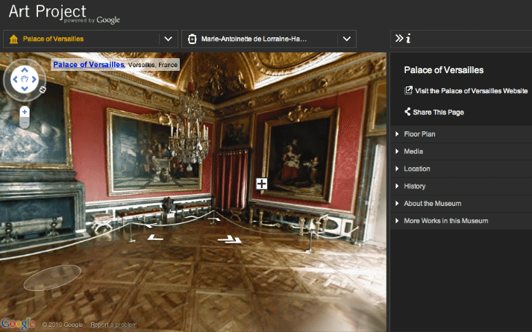This screenshot has width=532, height=332.
Task: Open the Palace of Versailles museum dropdown
Action: [x=168, y=39]
